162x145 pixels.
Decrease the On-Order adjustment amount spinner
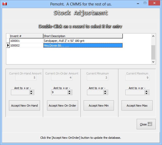point(70,94)
